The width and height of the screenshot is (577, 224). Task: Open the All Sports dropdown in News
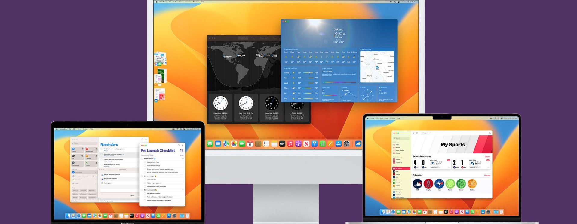point(426,133)
